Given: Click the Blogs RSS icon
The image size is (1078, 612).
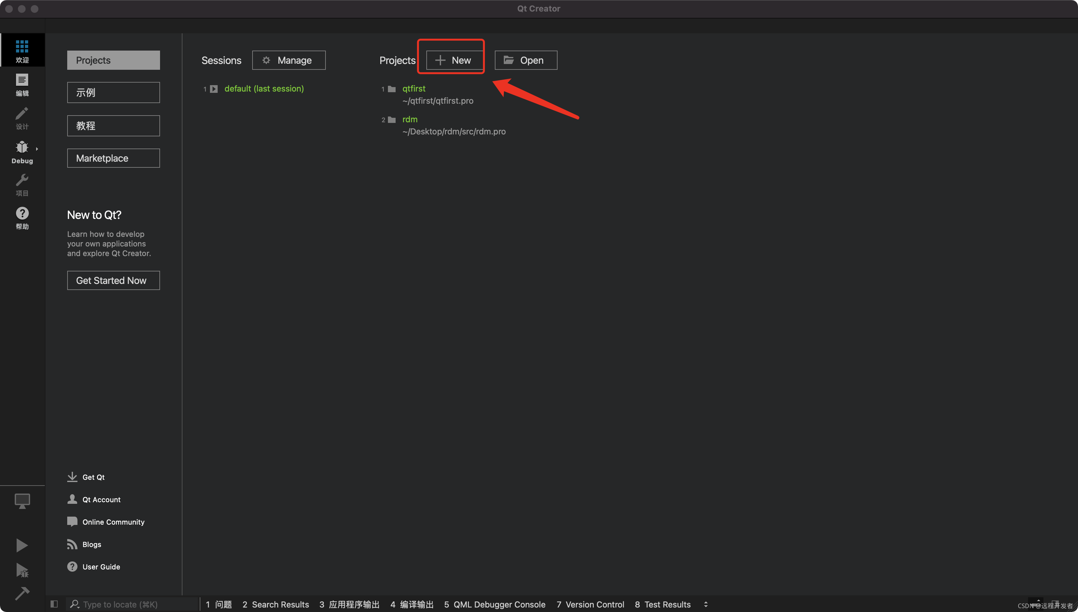Looking at the screenshot, I should click(x=72, y=544).
